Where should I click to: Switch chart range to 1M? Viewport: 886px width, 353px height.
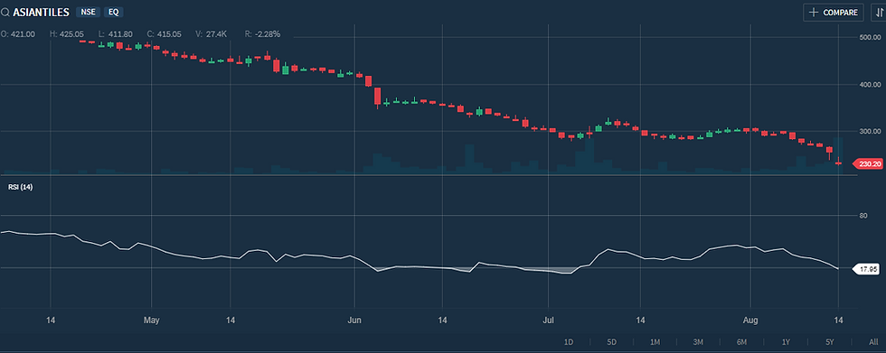[x=655, y=342]
